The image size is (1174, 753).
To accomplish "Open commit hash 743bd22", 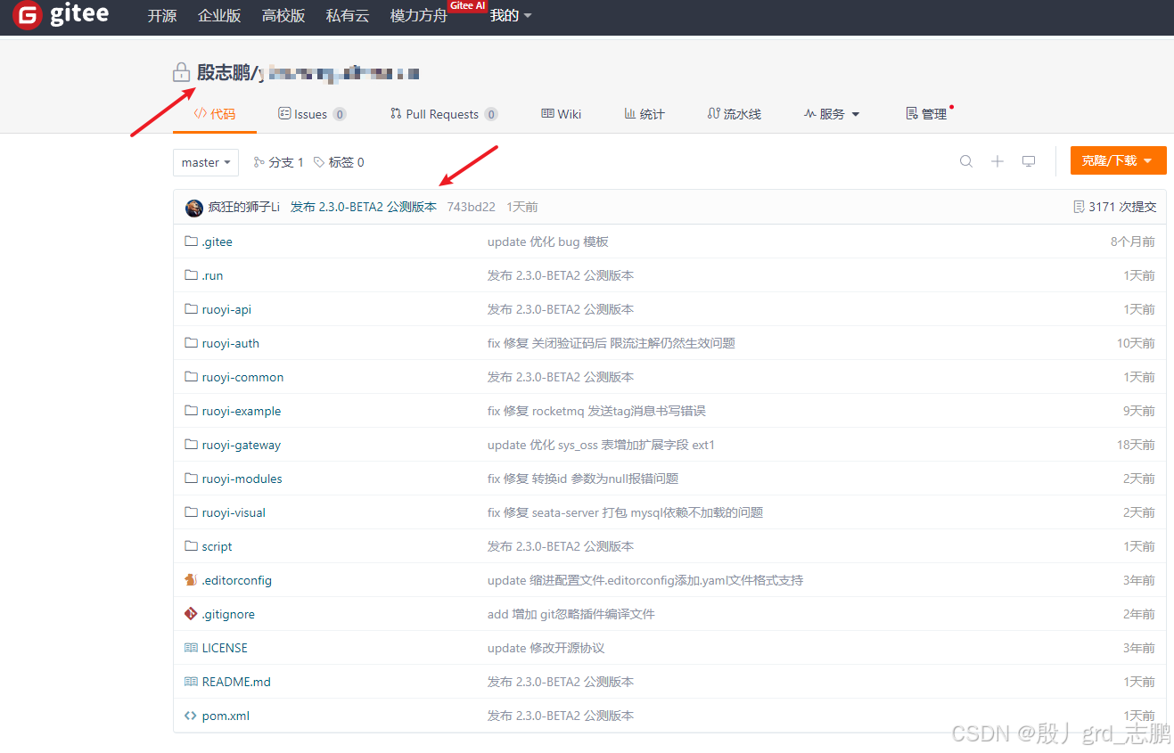I will 471,207.
